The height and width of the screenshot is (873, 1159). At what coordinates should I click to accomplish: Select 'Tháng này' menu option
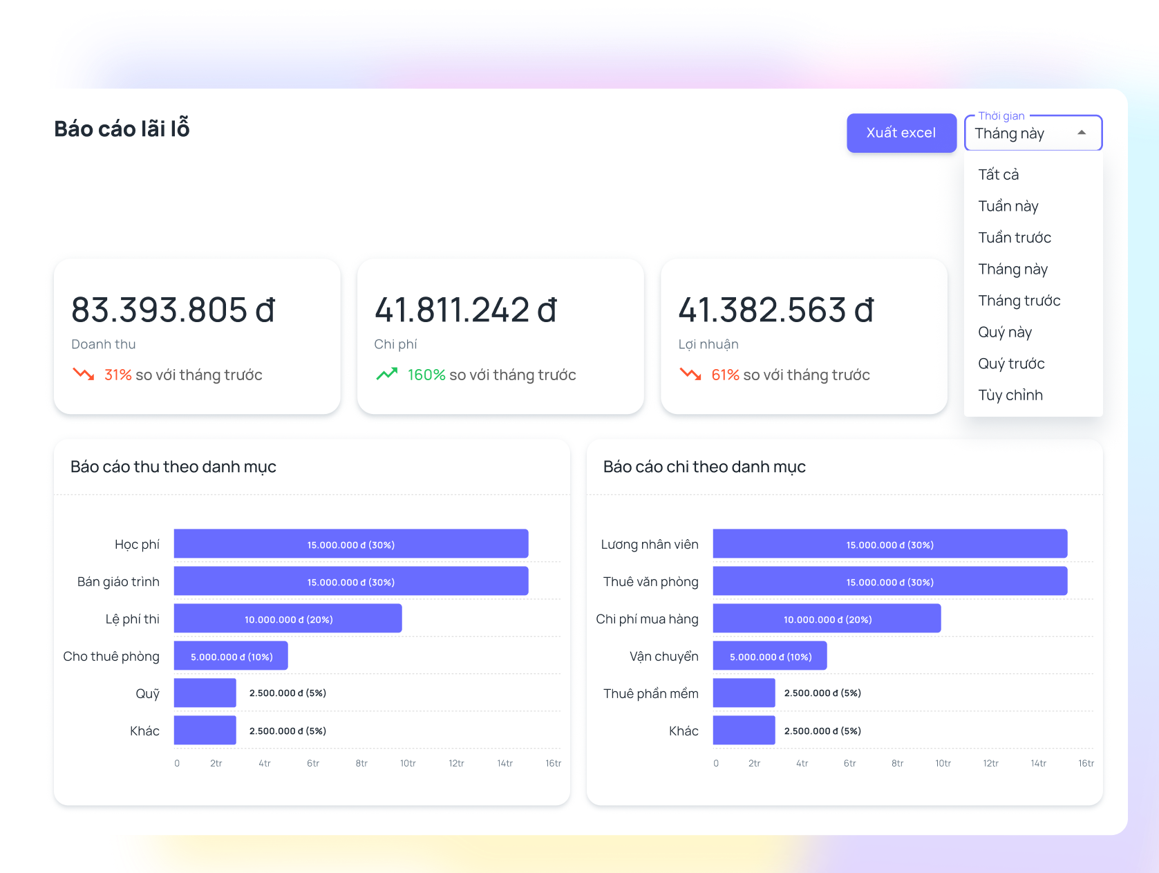pos(1013,269)
